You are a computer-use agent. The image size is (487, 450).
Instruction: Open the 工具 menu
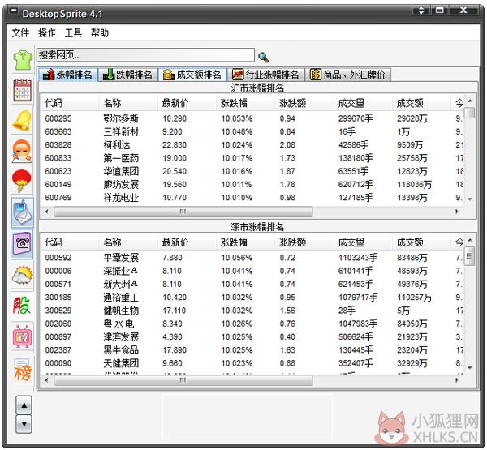click(73, 32)
